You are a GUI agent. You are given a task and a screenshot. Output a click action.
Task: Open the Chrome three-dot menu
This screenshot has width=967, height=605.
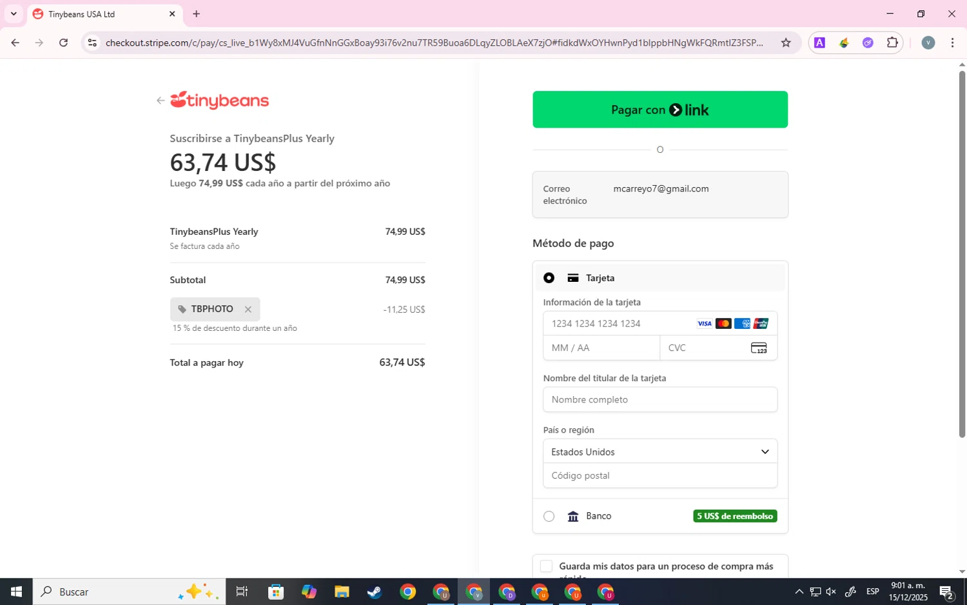[x=952, y=43]
